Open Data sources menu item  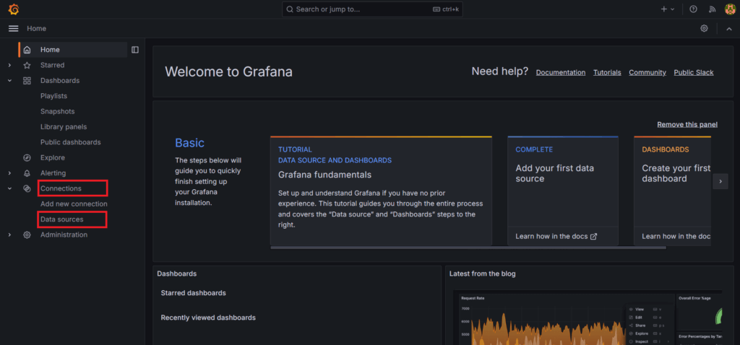62,219
